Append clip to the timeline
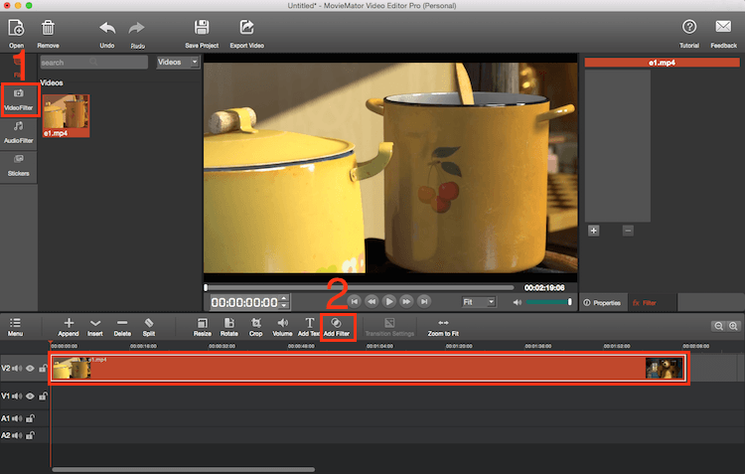The image size is (745, 474). (x=69, y=327)
